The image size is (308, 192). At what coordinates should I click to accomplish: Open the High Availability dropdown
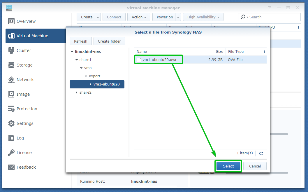[x=203, y=17]
